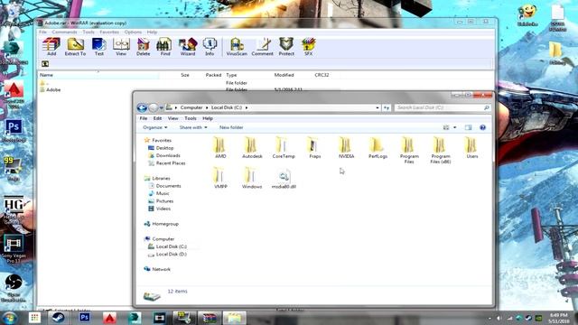Click the Find binoculars icon in WinRAR

(164, 47)
